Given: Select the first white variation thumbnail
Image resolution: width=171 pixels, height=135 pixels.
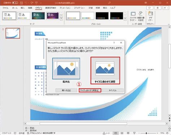Looking at the screenshot, I should point(73,16).
